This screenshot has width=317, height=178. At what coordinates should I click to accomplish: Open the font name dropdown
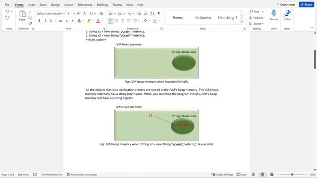64,14
